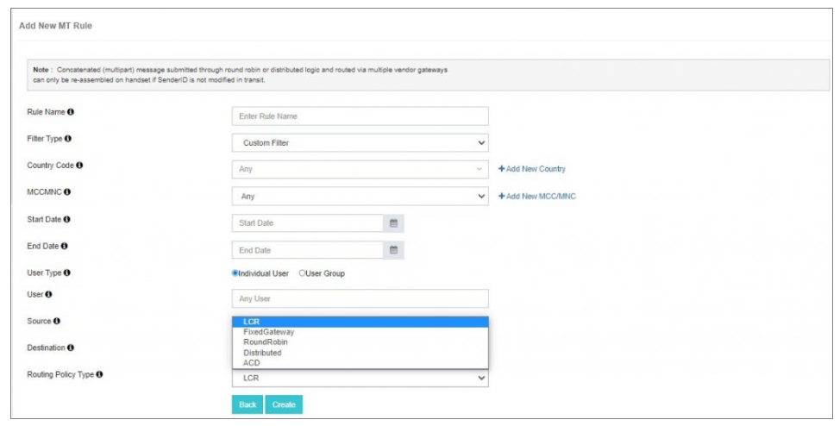Open the End Date calendar picker icon
Image resolution: width=840 pixels, height=426 pixels.
click(x=393, y=250)
